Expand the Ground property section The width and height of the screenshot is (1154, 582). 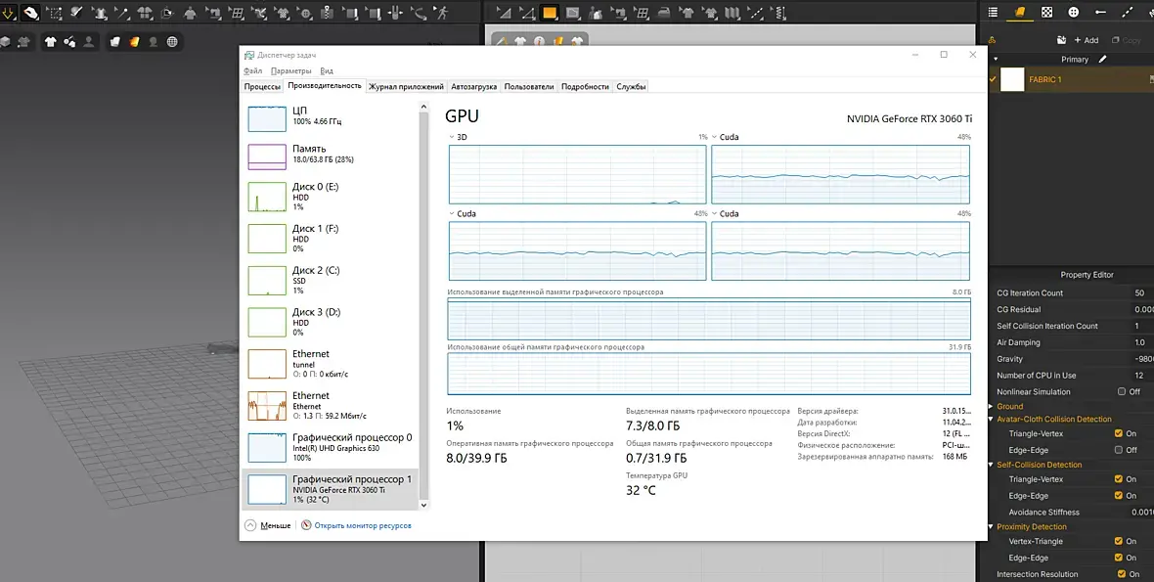coord(992,406)
